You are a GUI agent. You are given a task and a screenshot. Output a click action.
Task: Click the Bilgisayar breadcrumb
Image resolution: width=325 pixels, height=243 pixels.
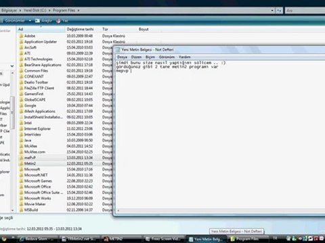tap(9, 10)
